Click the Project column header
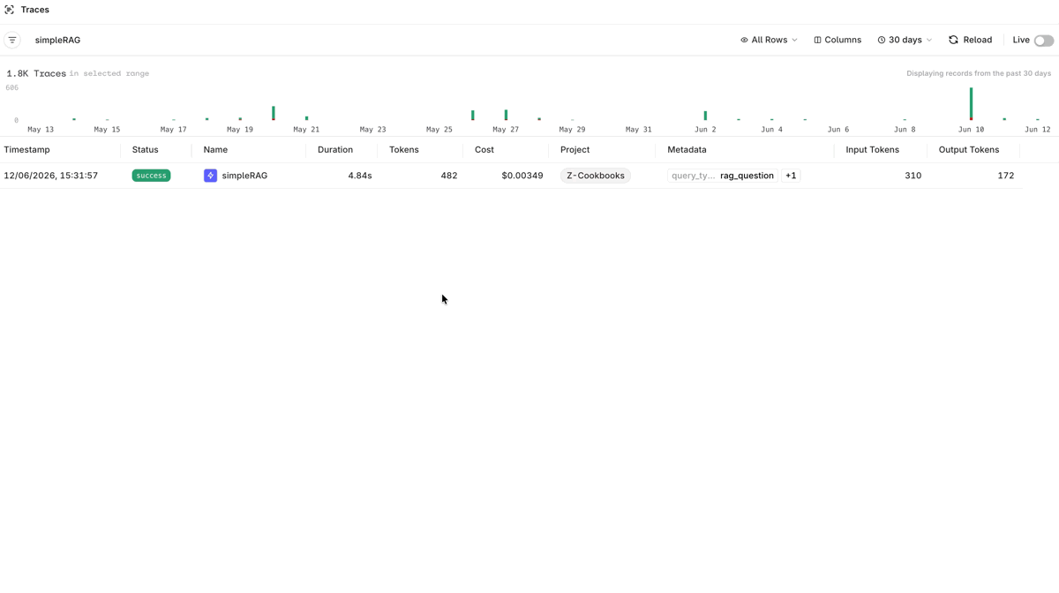The width and height of the screenshot is (1059, 593). pyautogui.click(x=575, y=150)
